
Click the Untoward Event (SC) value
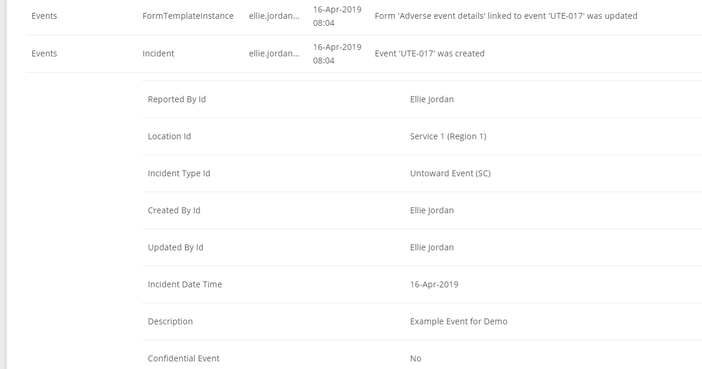[450, 173]
